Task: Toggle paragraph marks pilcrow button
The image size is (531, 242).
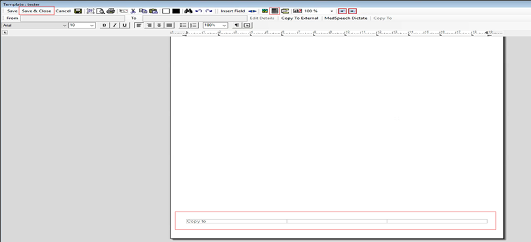Action: pos(237,25)
